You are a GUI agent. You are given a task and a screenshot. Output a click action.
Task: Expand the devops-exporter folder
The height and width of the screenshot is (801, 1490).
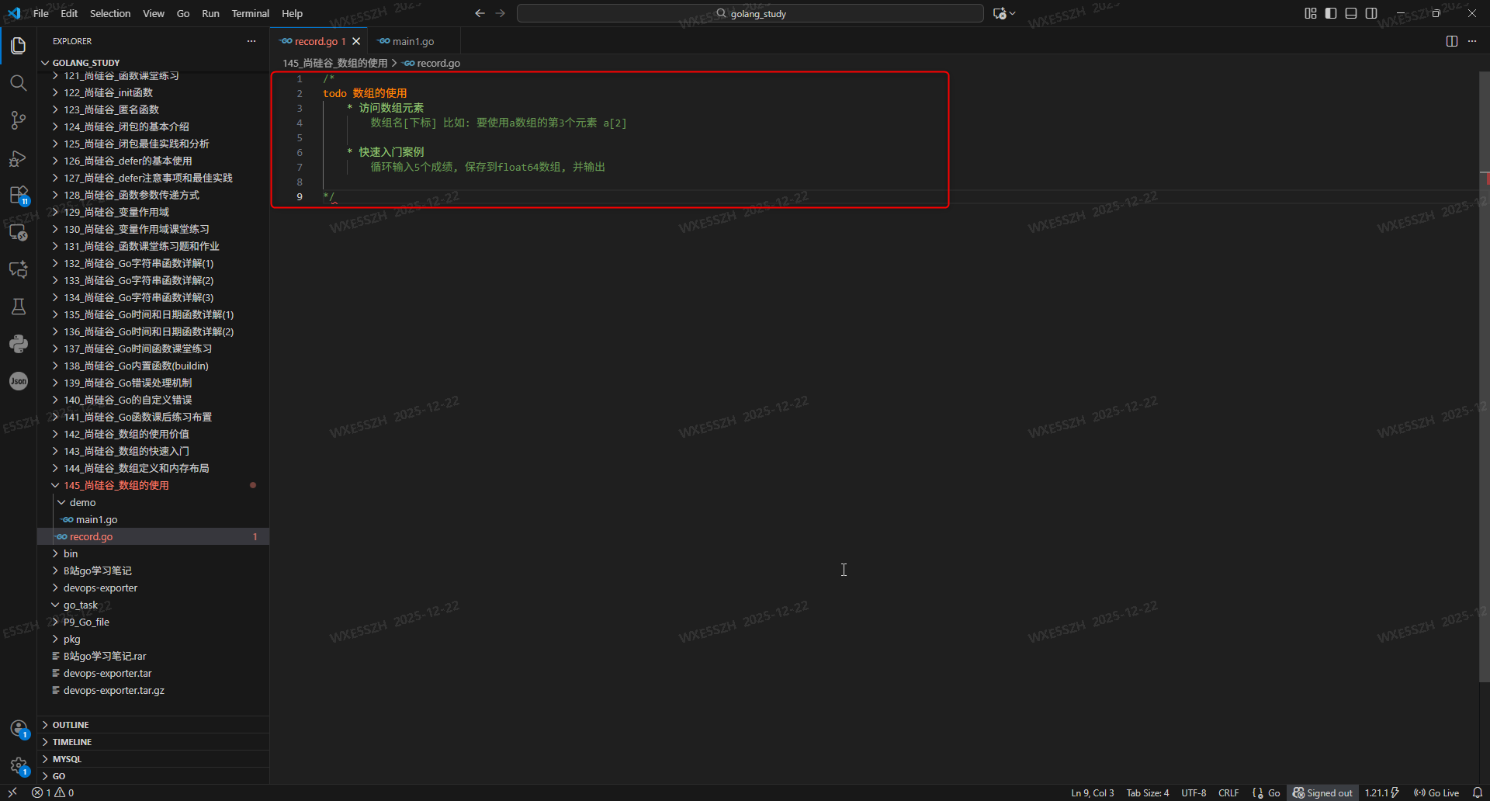[x=154, y=588]
